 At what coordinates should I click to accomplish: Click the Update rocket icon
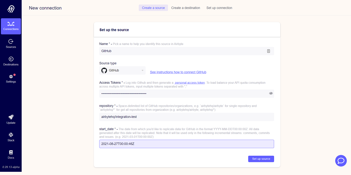coord(11,117)
